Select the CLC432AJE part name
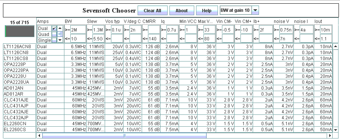 pyautogui.click(x=16, y=111)
